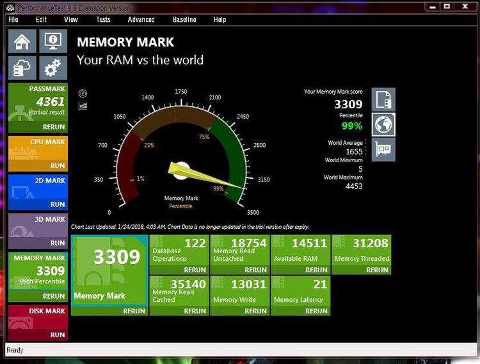The height and width of the screenshot is (364, 480).
Task: Rerun the Memory Read Cached test
Action: 195,311
